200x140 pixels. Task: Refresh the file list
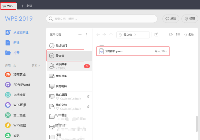[x=171, y=35]
